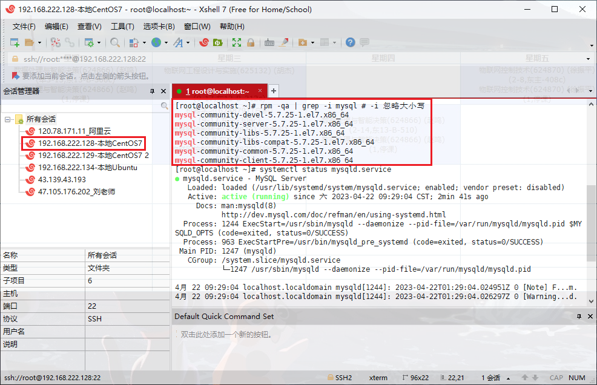Close the root@localhost tab
Viewport: 597px width, 385px height.
point(260,91)
